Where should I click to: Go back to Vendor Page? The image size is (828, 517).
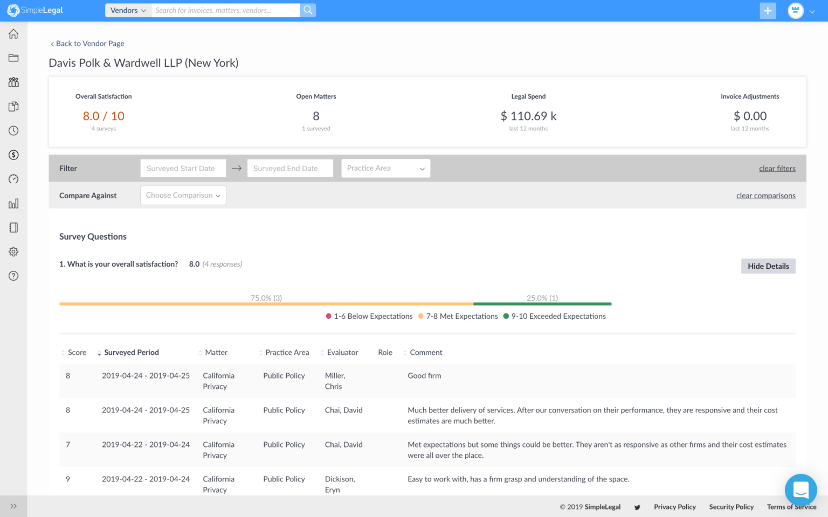[x=89, y=44]
